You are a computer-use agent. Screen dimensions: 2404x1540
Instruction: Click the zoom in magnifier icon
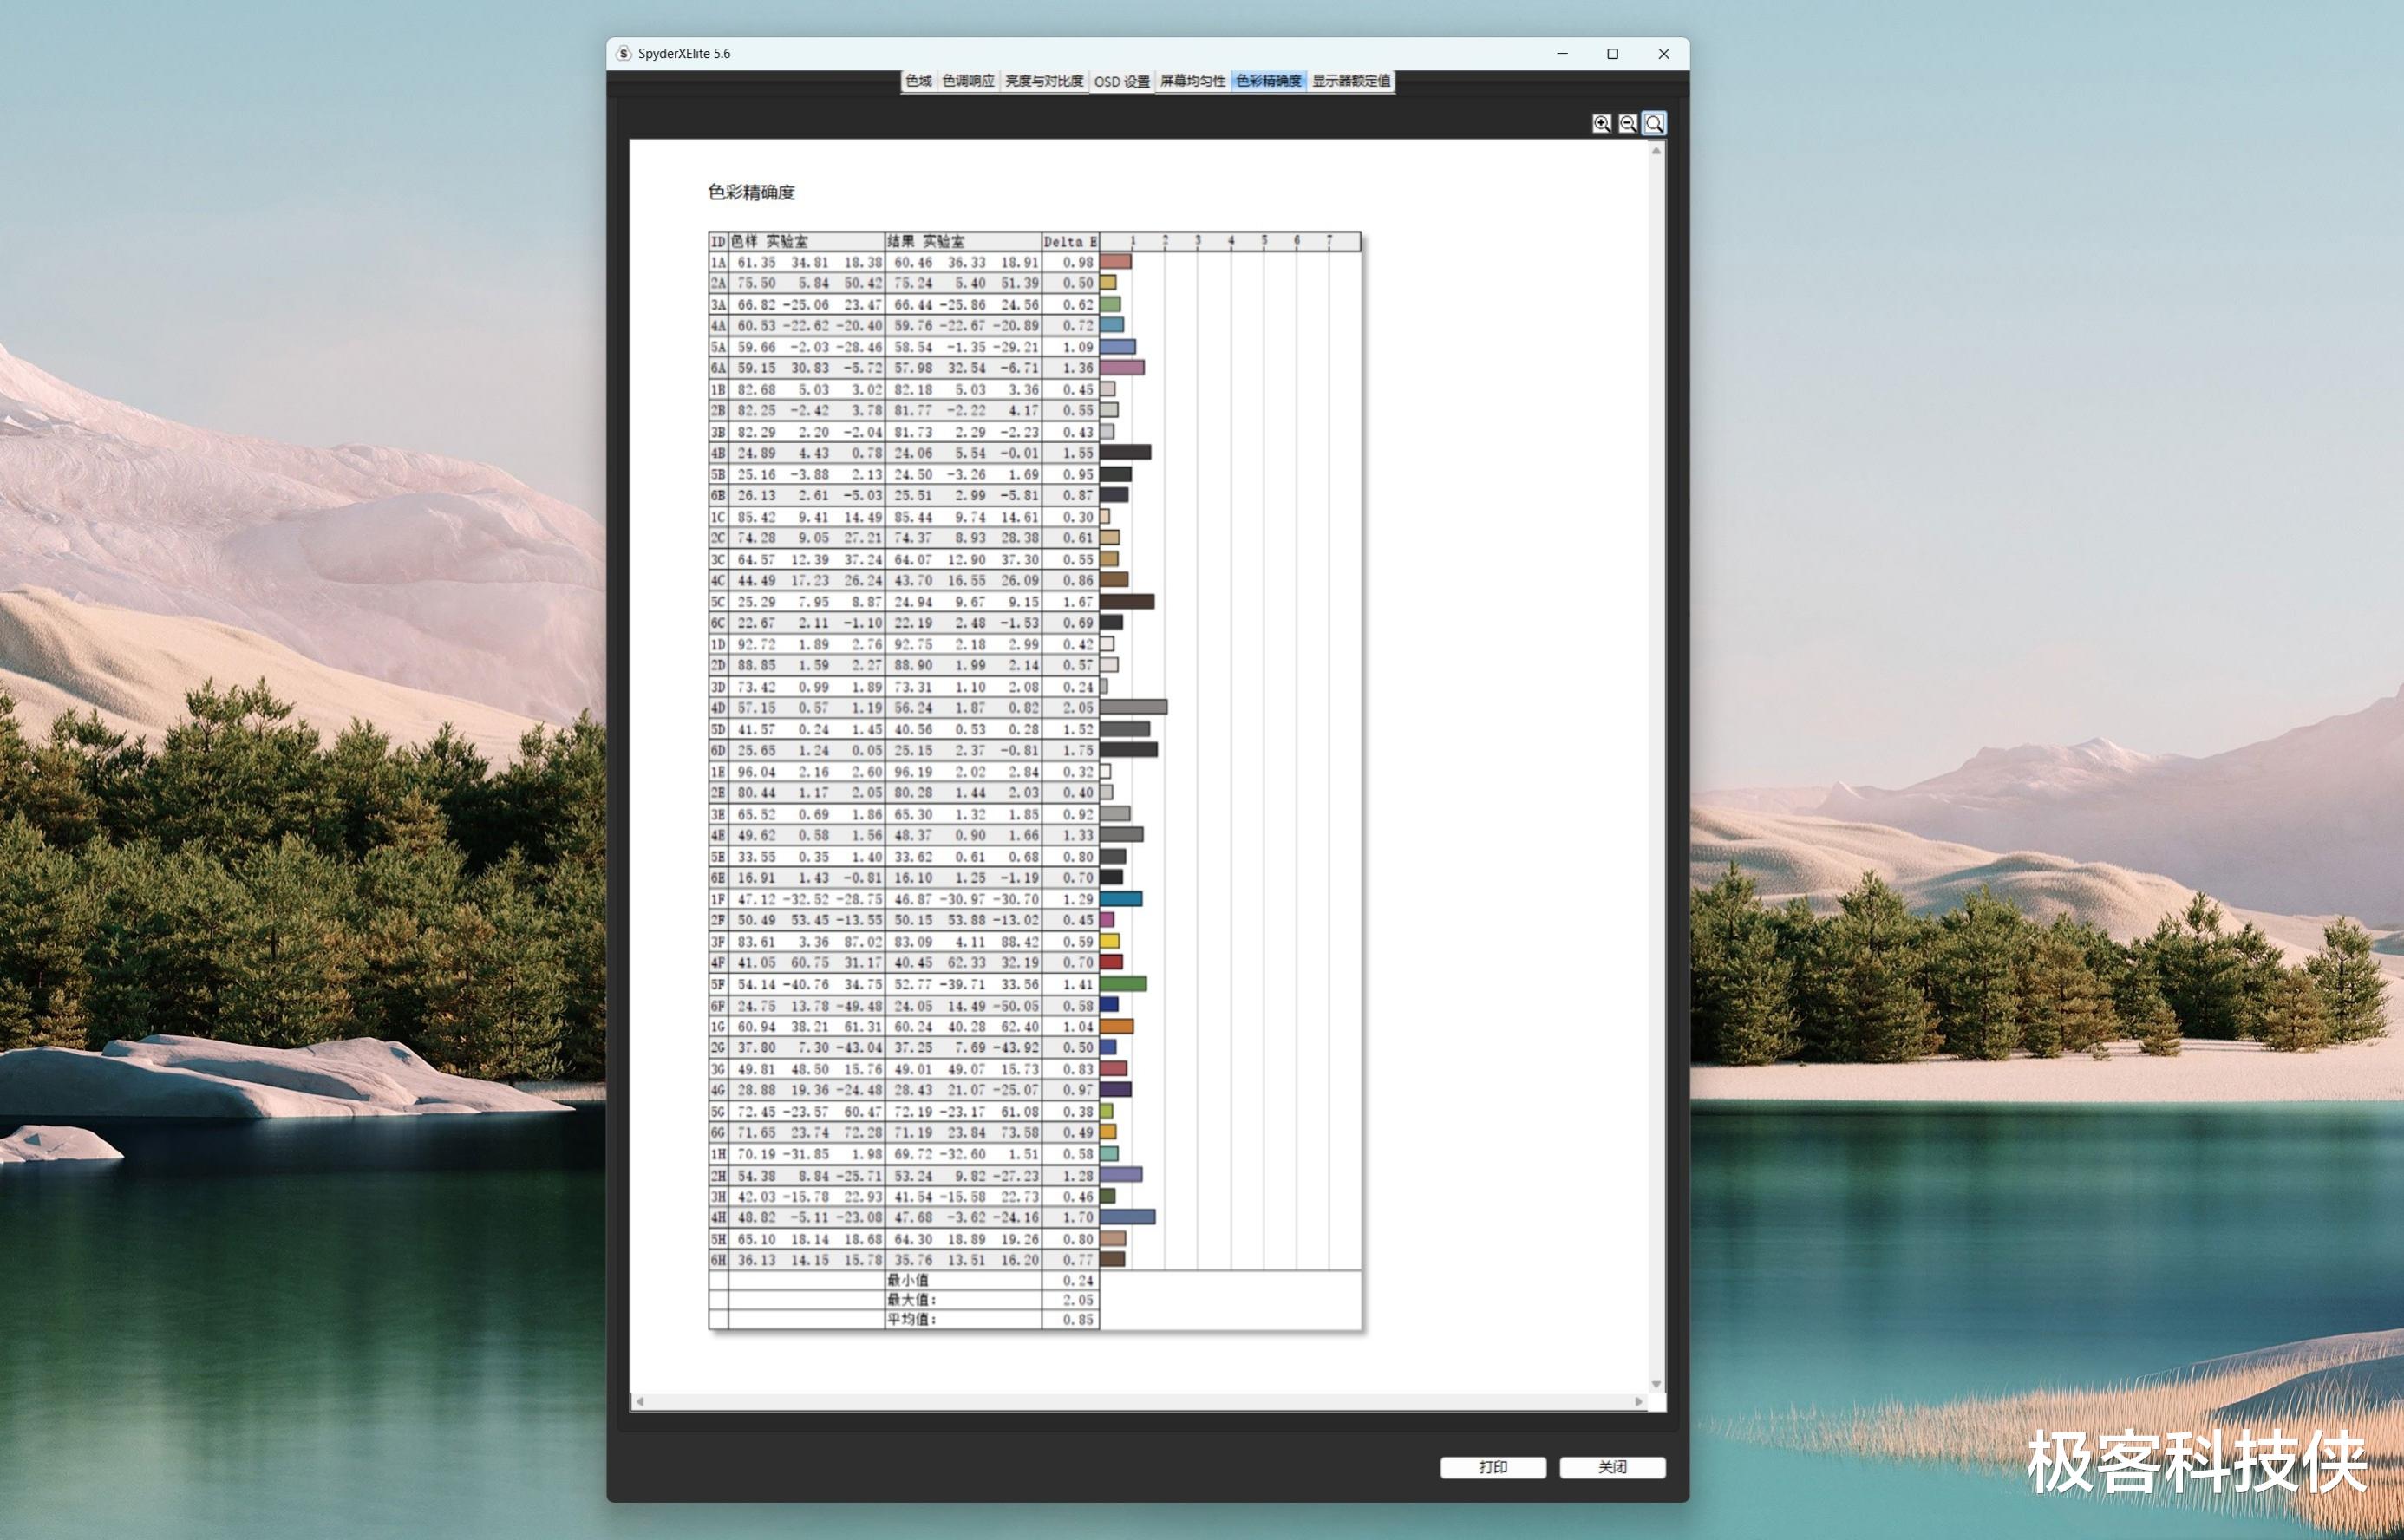point(1601,123)
